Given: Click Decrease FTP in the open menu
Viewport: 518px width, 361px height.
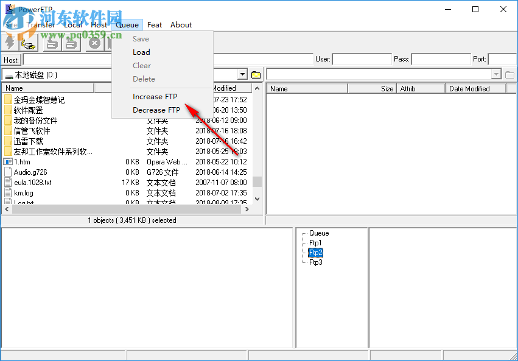Looking at the screenshot, I should (156, 110).
